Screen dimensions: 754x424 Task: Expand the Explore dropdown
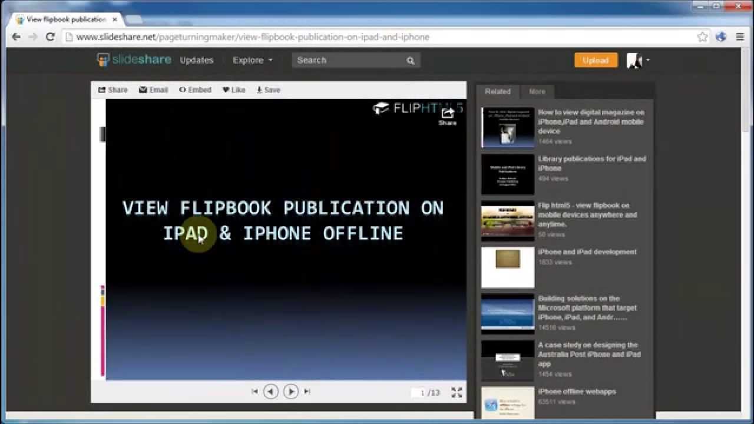(253, 60)
